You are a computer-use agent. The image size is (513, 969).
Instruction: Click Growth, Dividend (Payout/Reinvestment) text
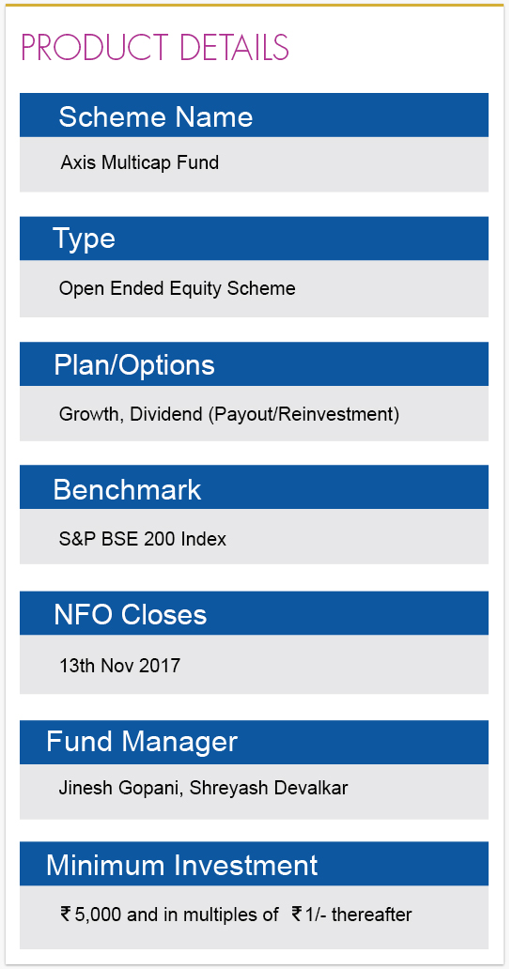pos(229,414)
